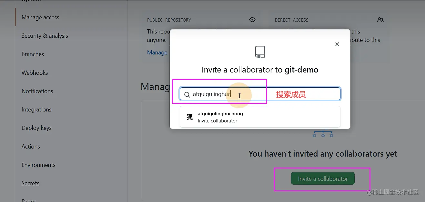The height and width of the screenshot is (202, 425).
Task: Open Security & analysis settings
Action: click(45, 36)
